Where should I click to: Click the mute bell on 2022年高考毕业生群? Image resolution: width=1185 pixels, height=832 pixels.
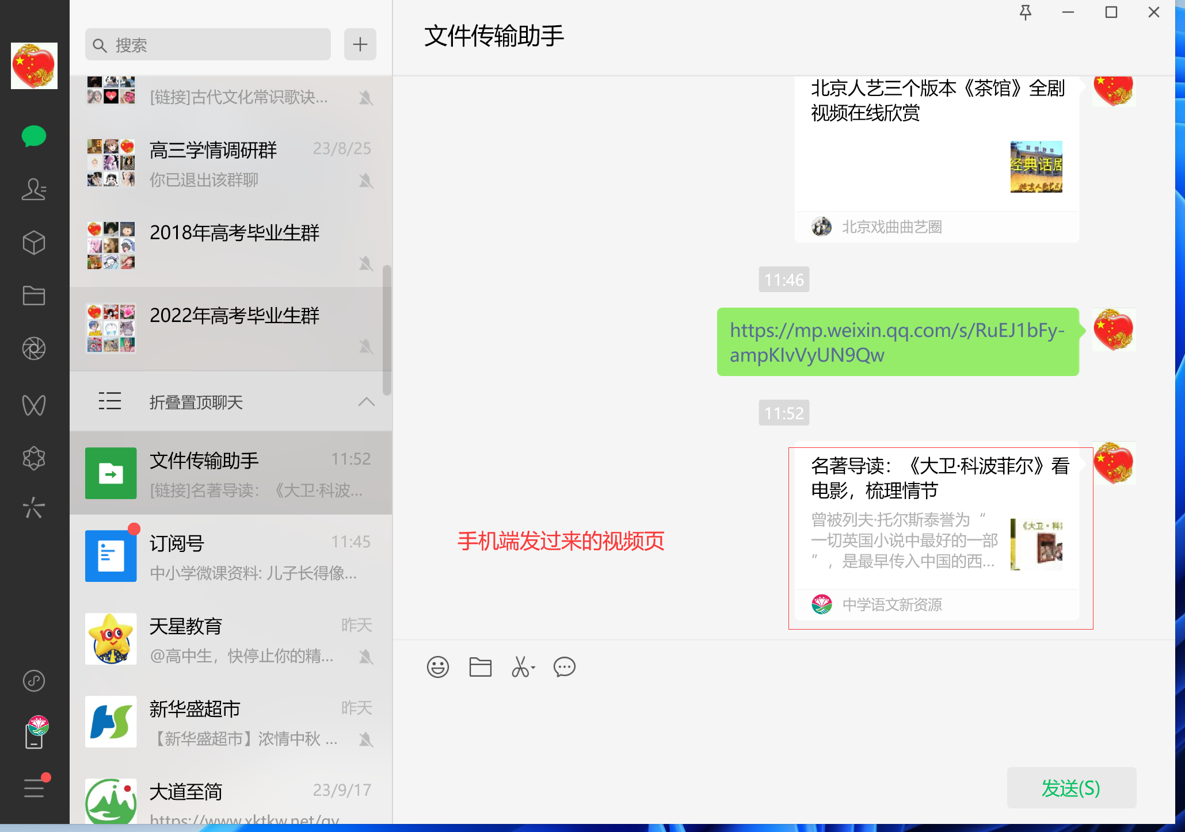(x=366, y=347)
